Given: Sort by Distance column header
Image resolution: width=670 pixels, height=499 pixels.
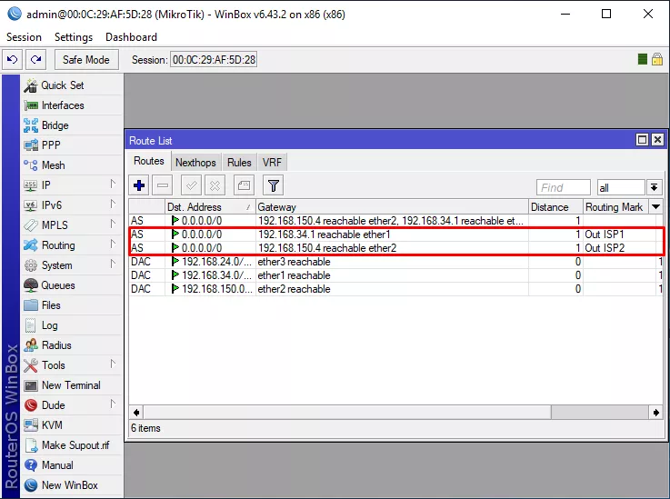Looking at the screenshot, I should pyautogui.click(x=556, y=207).
